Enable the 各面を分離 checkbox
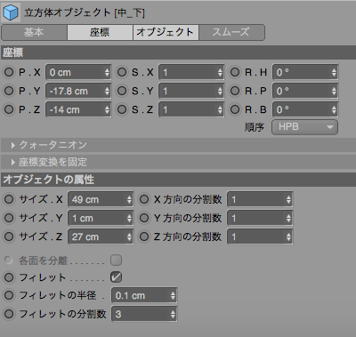356x337 pixels. pyautogui.click(x=116, y=261)
